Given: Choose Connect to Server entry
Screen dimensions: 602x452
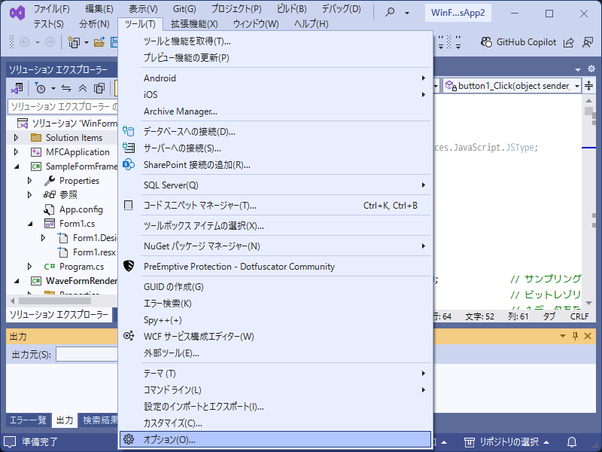Looking at the screenshot, I should tap(275, 148).
